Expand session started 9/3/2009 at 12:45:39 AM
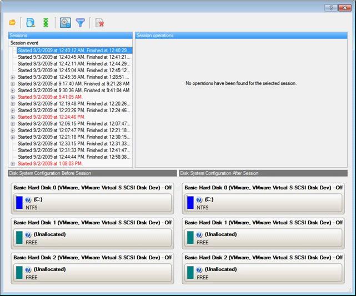 click(13, 77)
